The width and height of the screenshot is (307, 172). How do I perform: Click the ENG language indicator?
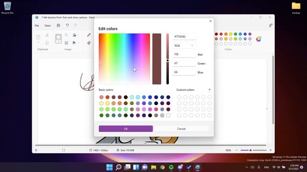click(266, 167)
